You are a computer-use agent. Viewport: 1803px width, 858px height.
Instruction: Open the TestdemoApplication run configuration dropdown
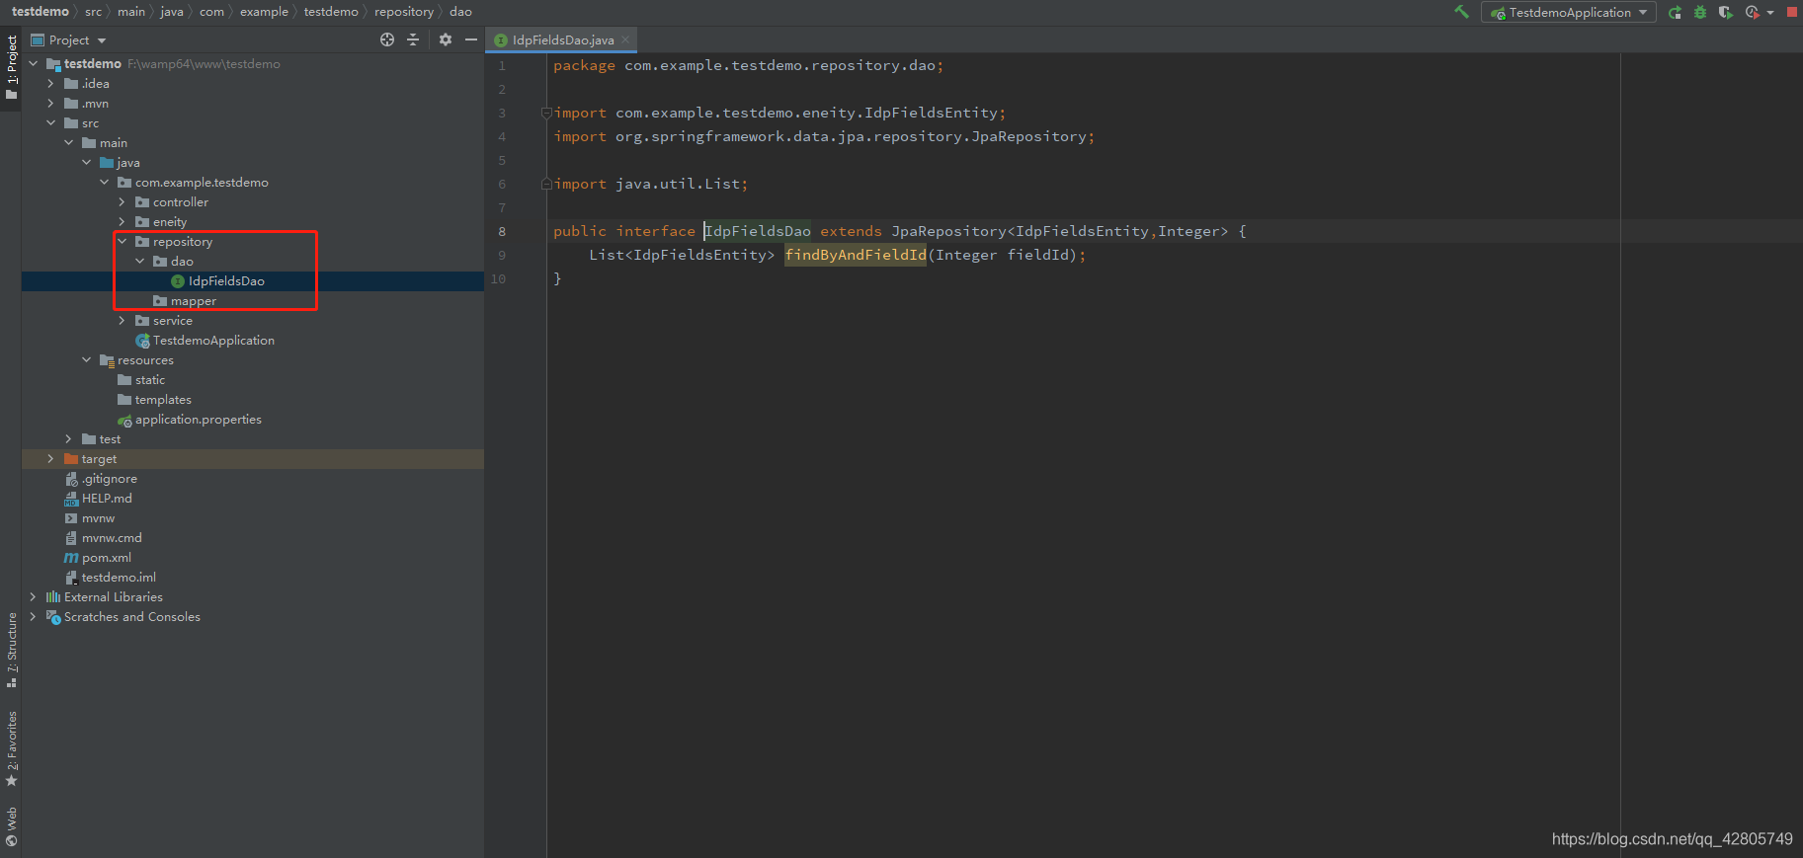pos(1569,12)
